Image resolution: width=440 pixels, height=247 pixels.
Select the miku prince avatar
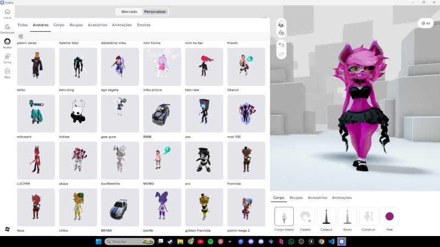coord(162,66)
